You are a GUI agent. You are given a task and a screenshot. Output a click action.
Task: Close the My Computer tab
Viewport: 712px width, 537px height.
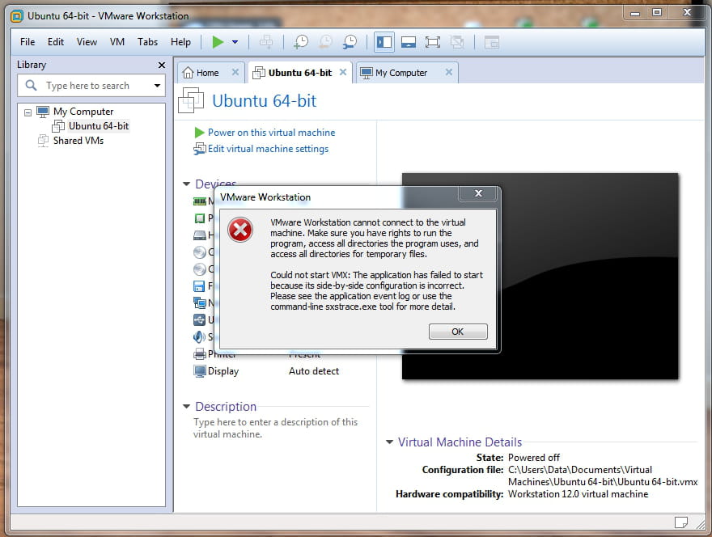click(448, 72)
